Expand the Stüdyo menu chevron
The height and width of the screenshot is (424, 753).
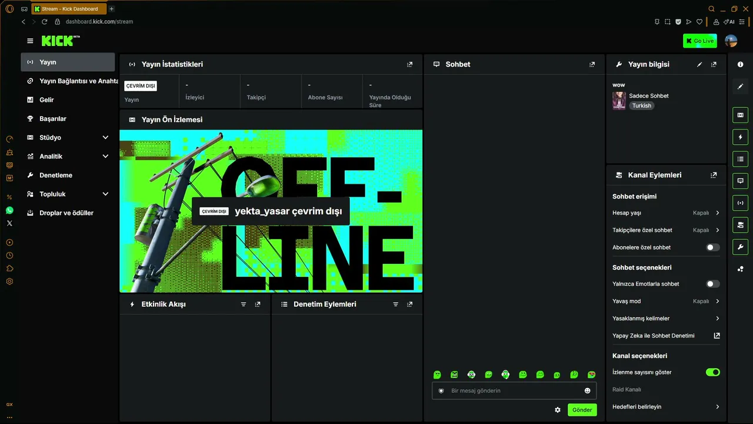coord(105,137)
